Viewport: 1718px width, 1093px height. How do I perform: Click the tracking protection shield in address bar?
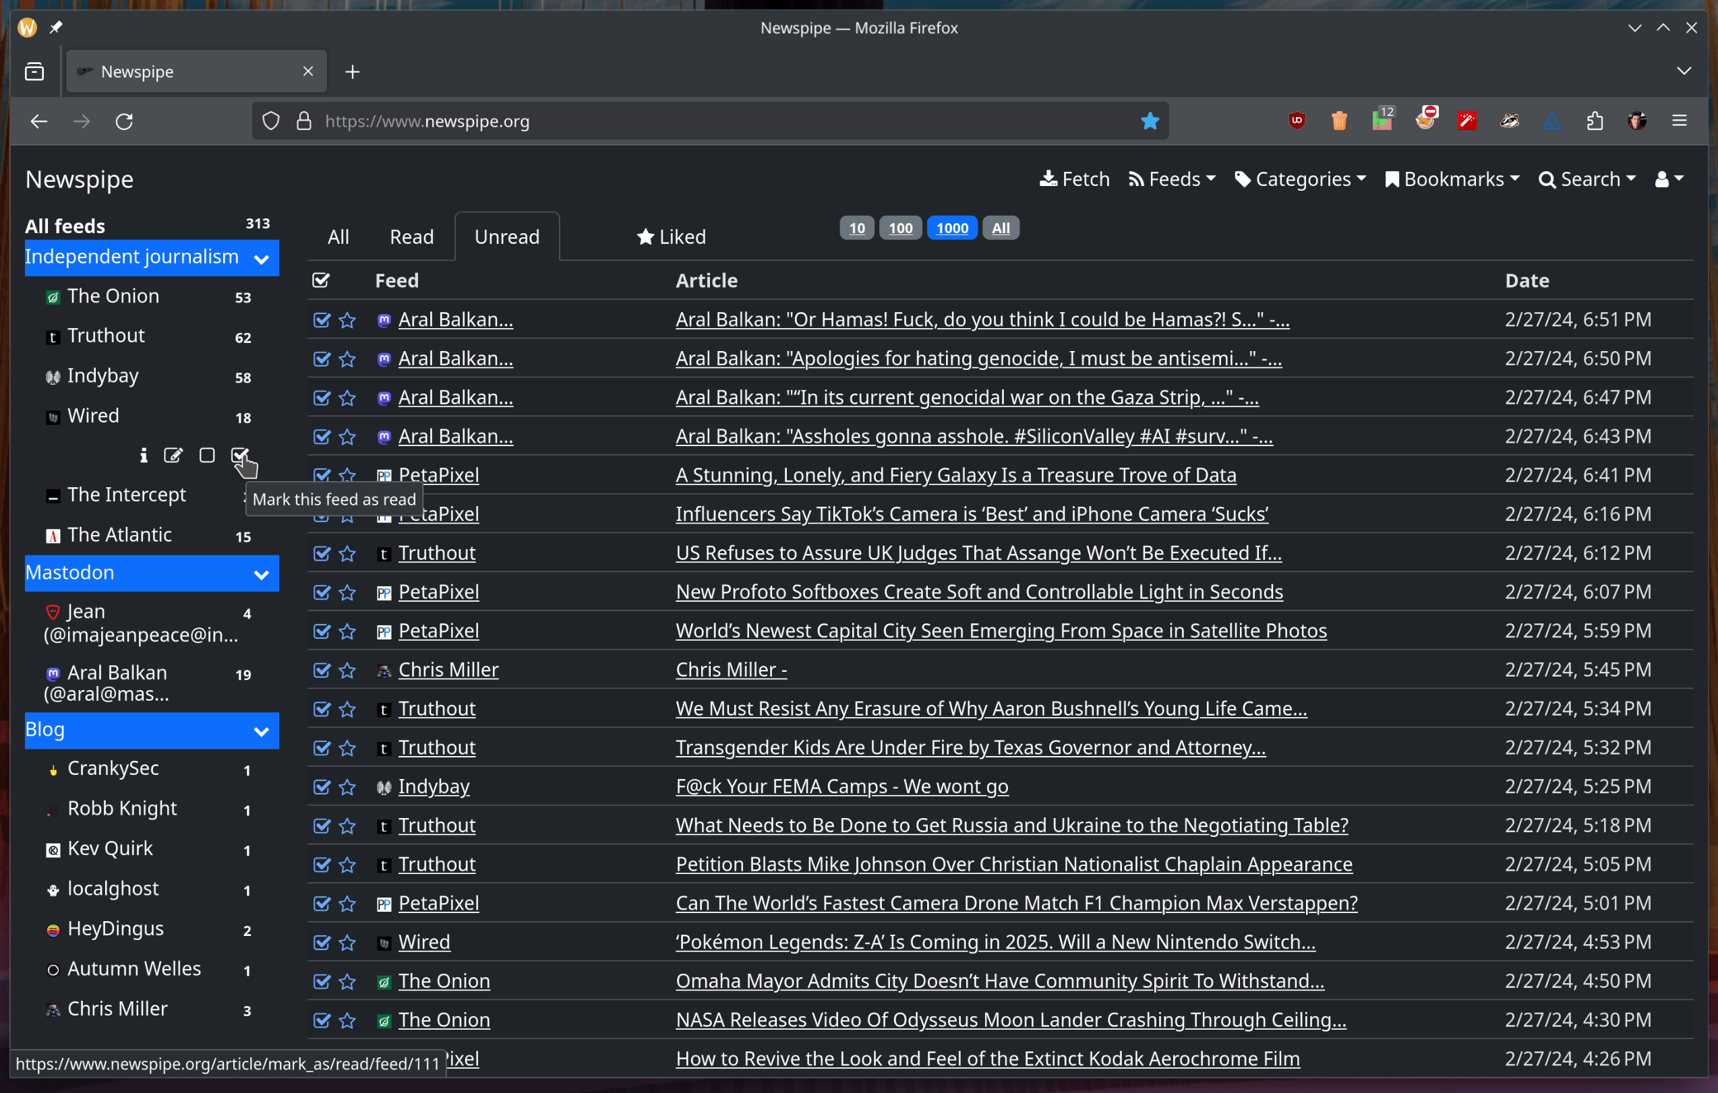[x=271, y=121]
